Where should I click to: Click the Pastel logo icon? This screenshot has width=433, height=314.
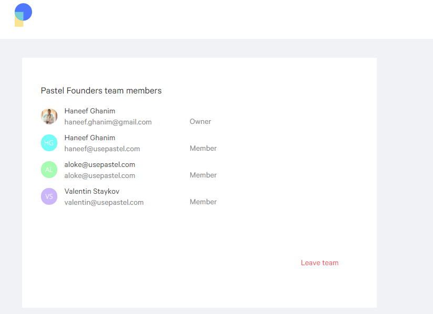[x=23, y=15]
